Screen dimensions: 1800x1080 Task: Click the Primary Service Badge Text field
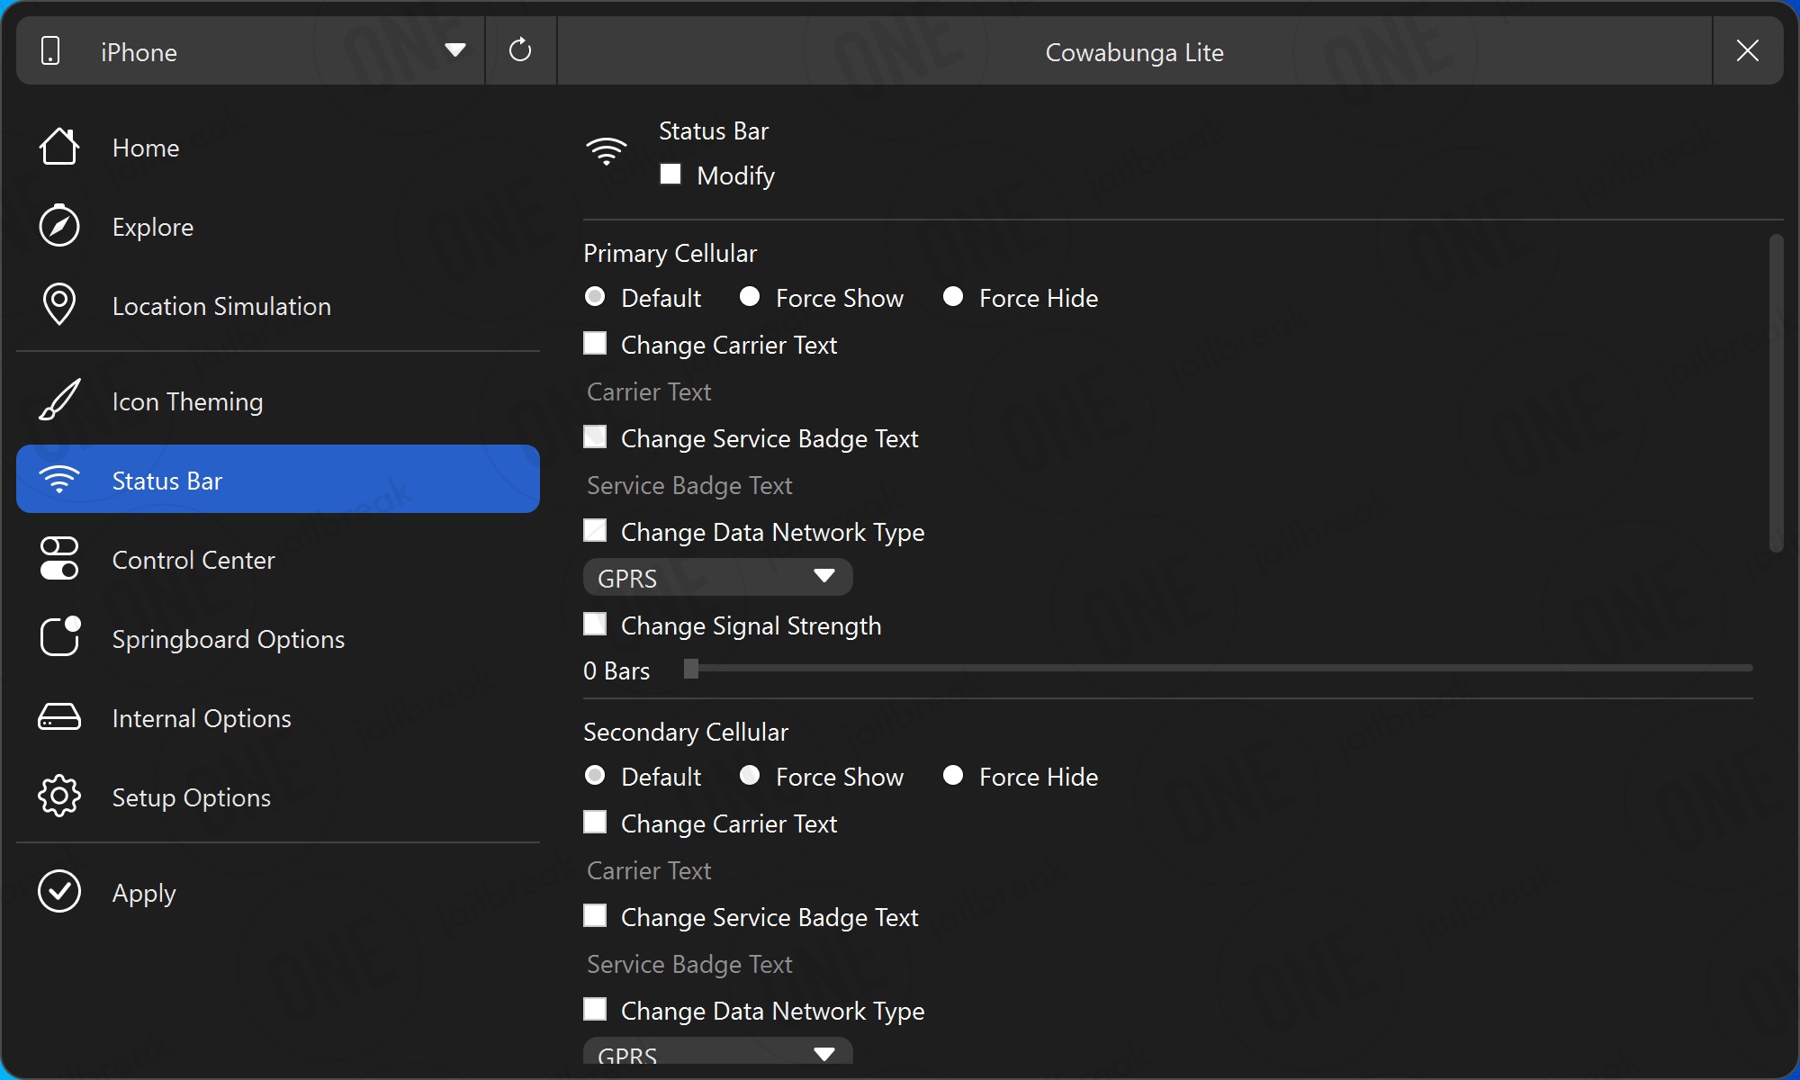pos(1168,485)
